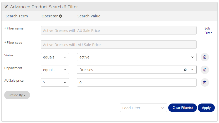
Task: Delete the Status filter row
Action: click(x=205, y=57)
